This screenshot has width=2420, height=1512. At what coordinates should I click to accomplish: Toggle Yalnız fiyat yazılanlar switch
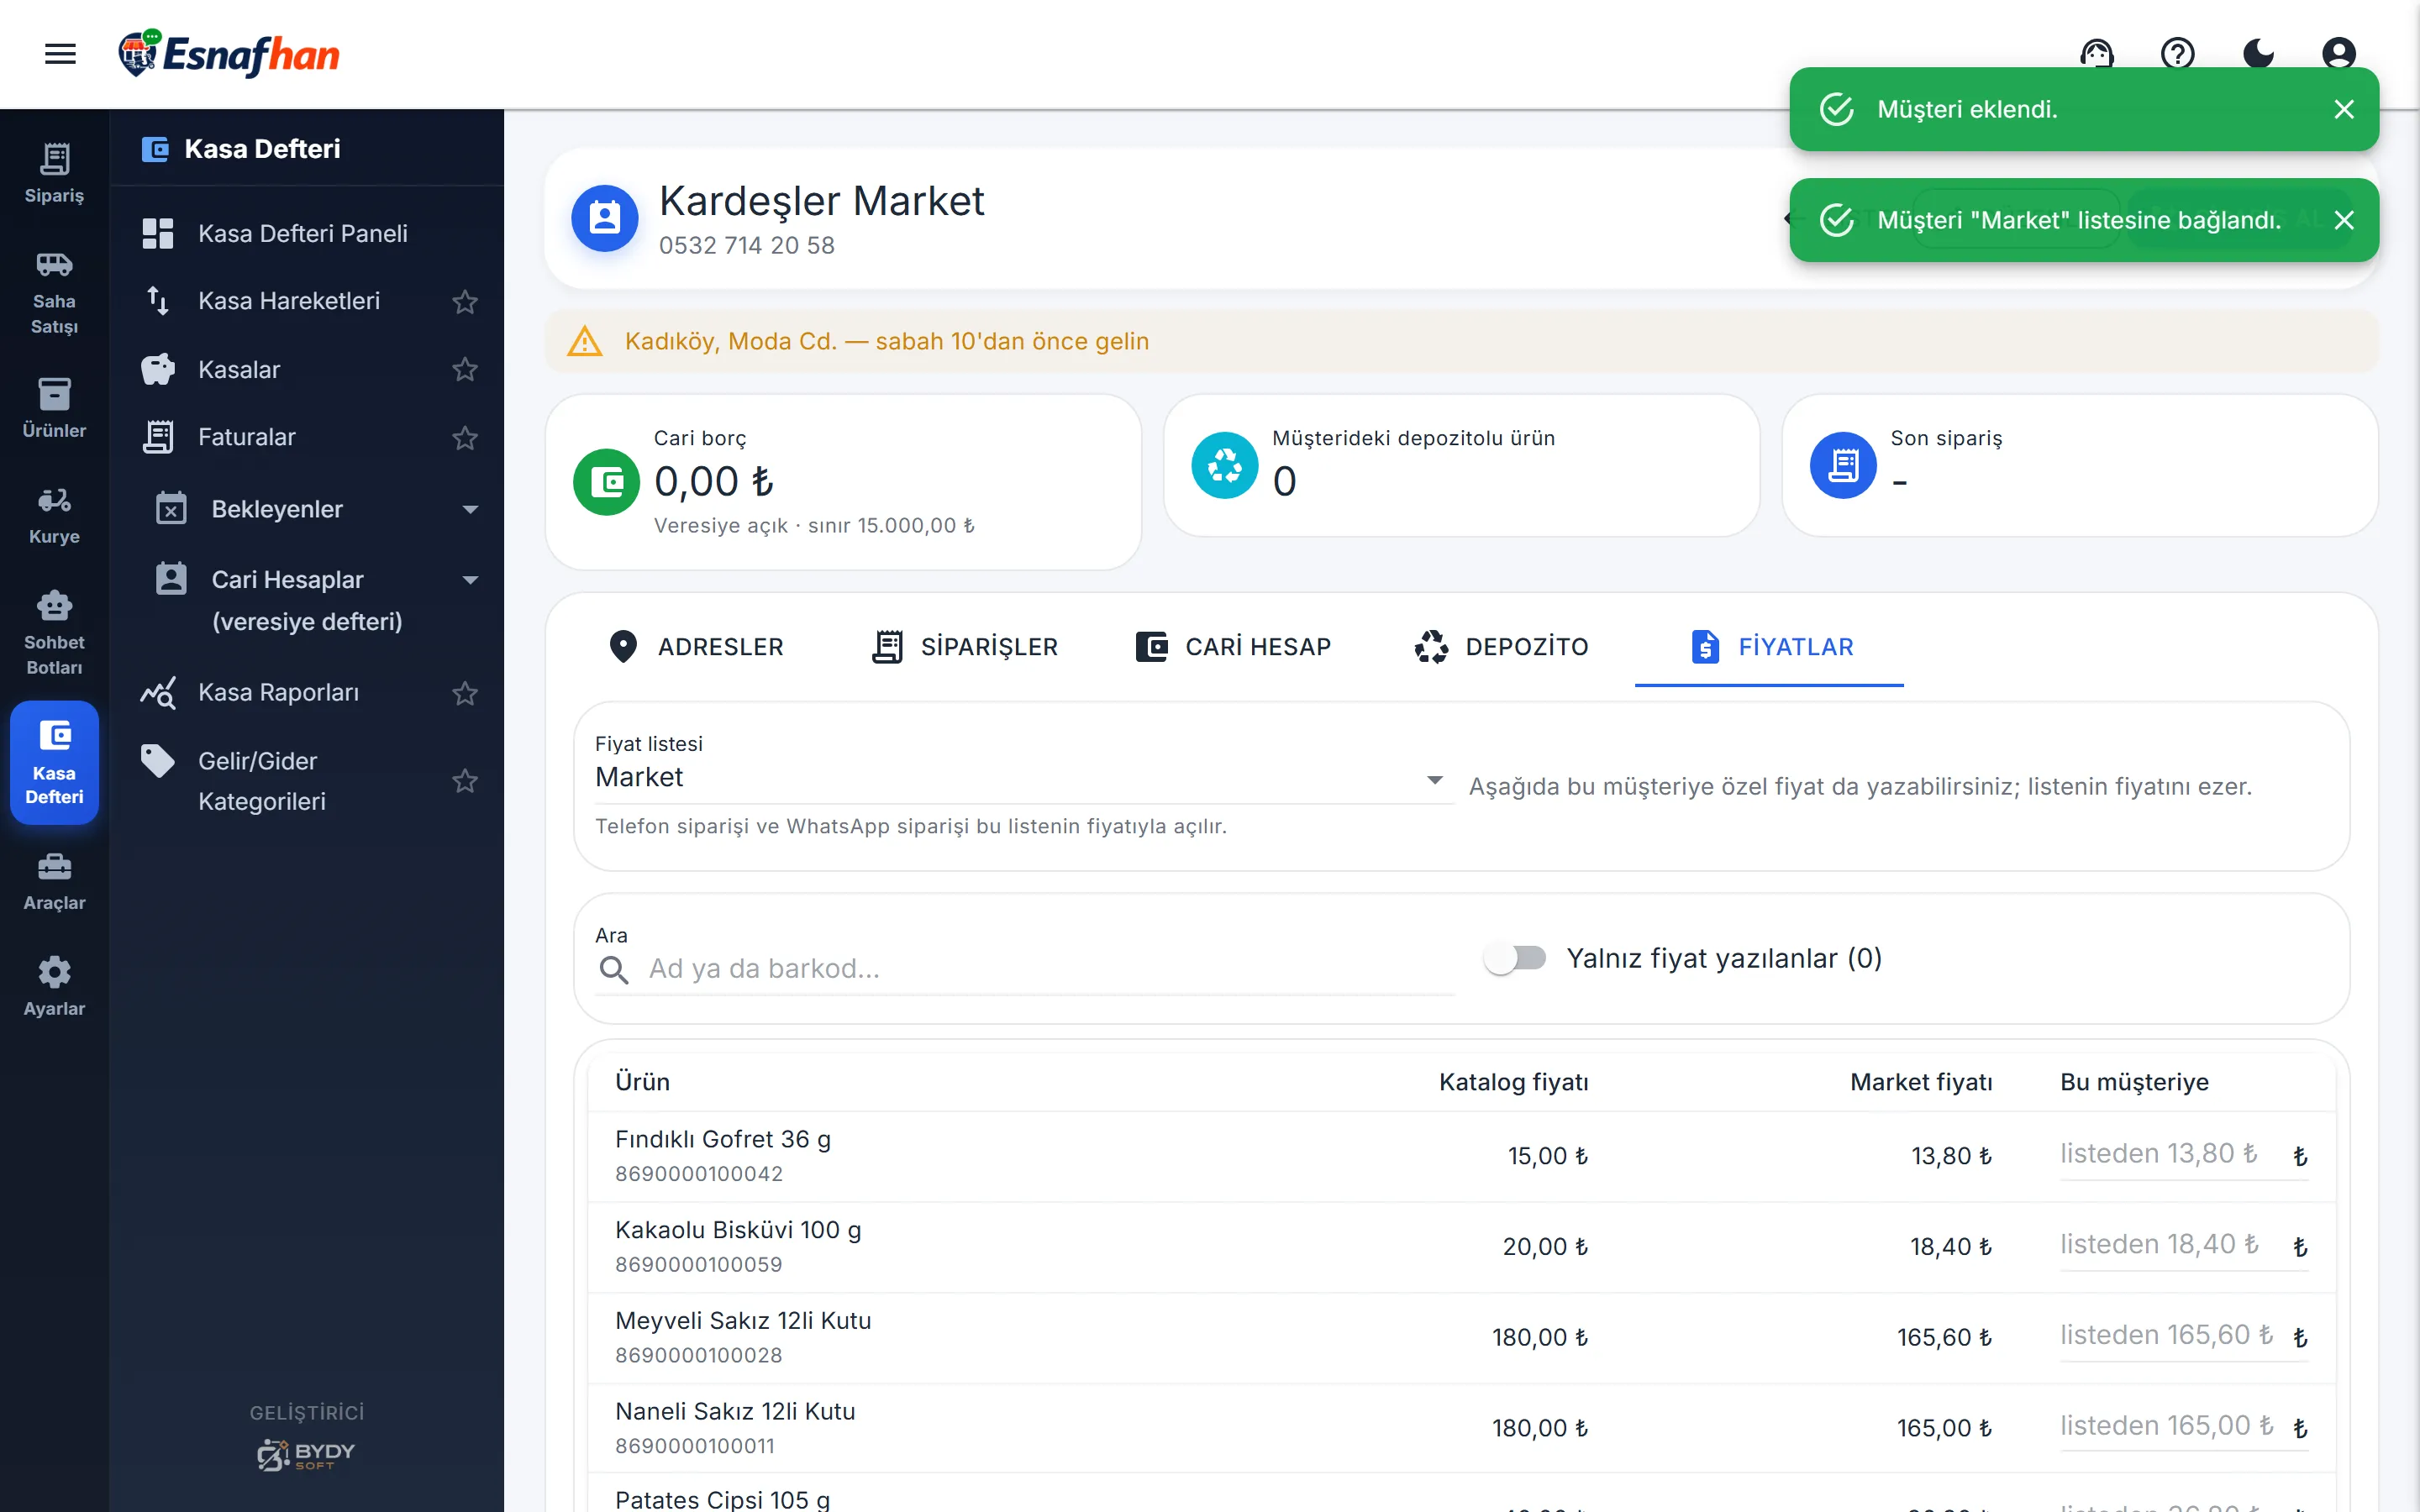pos(1515,958)
